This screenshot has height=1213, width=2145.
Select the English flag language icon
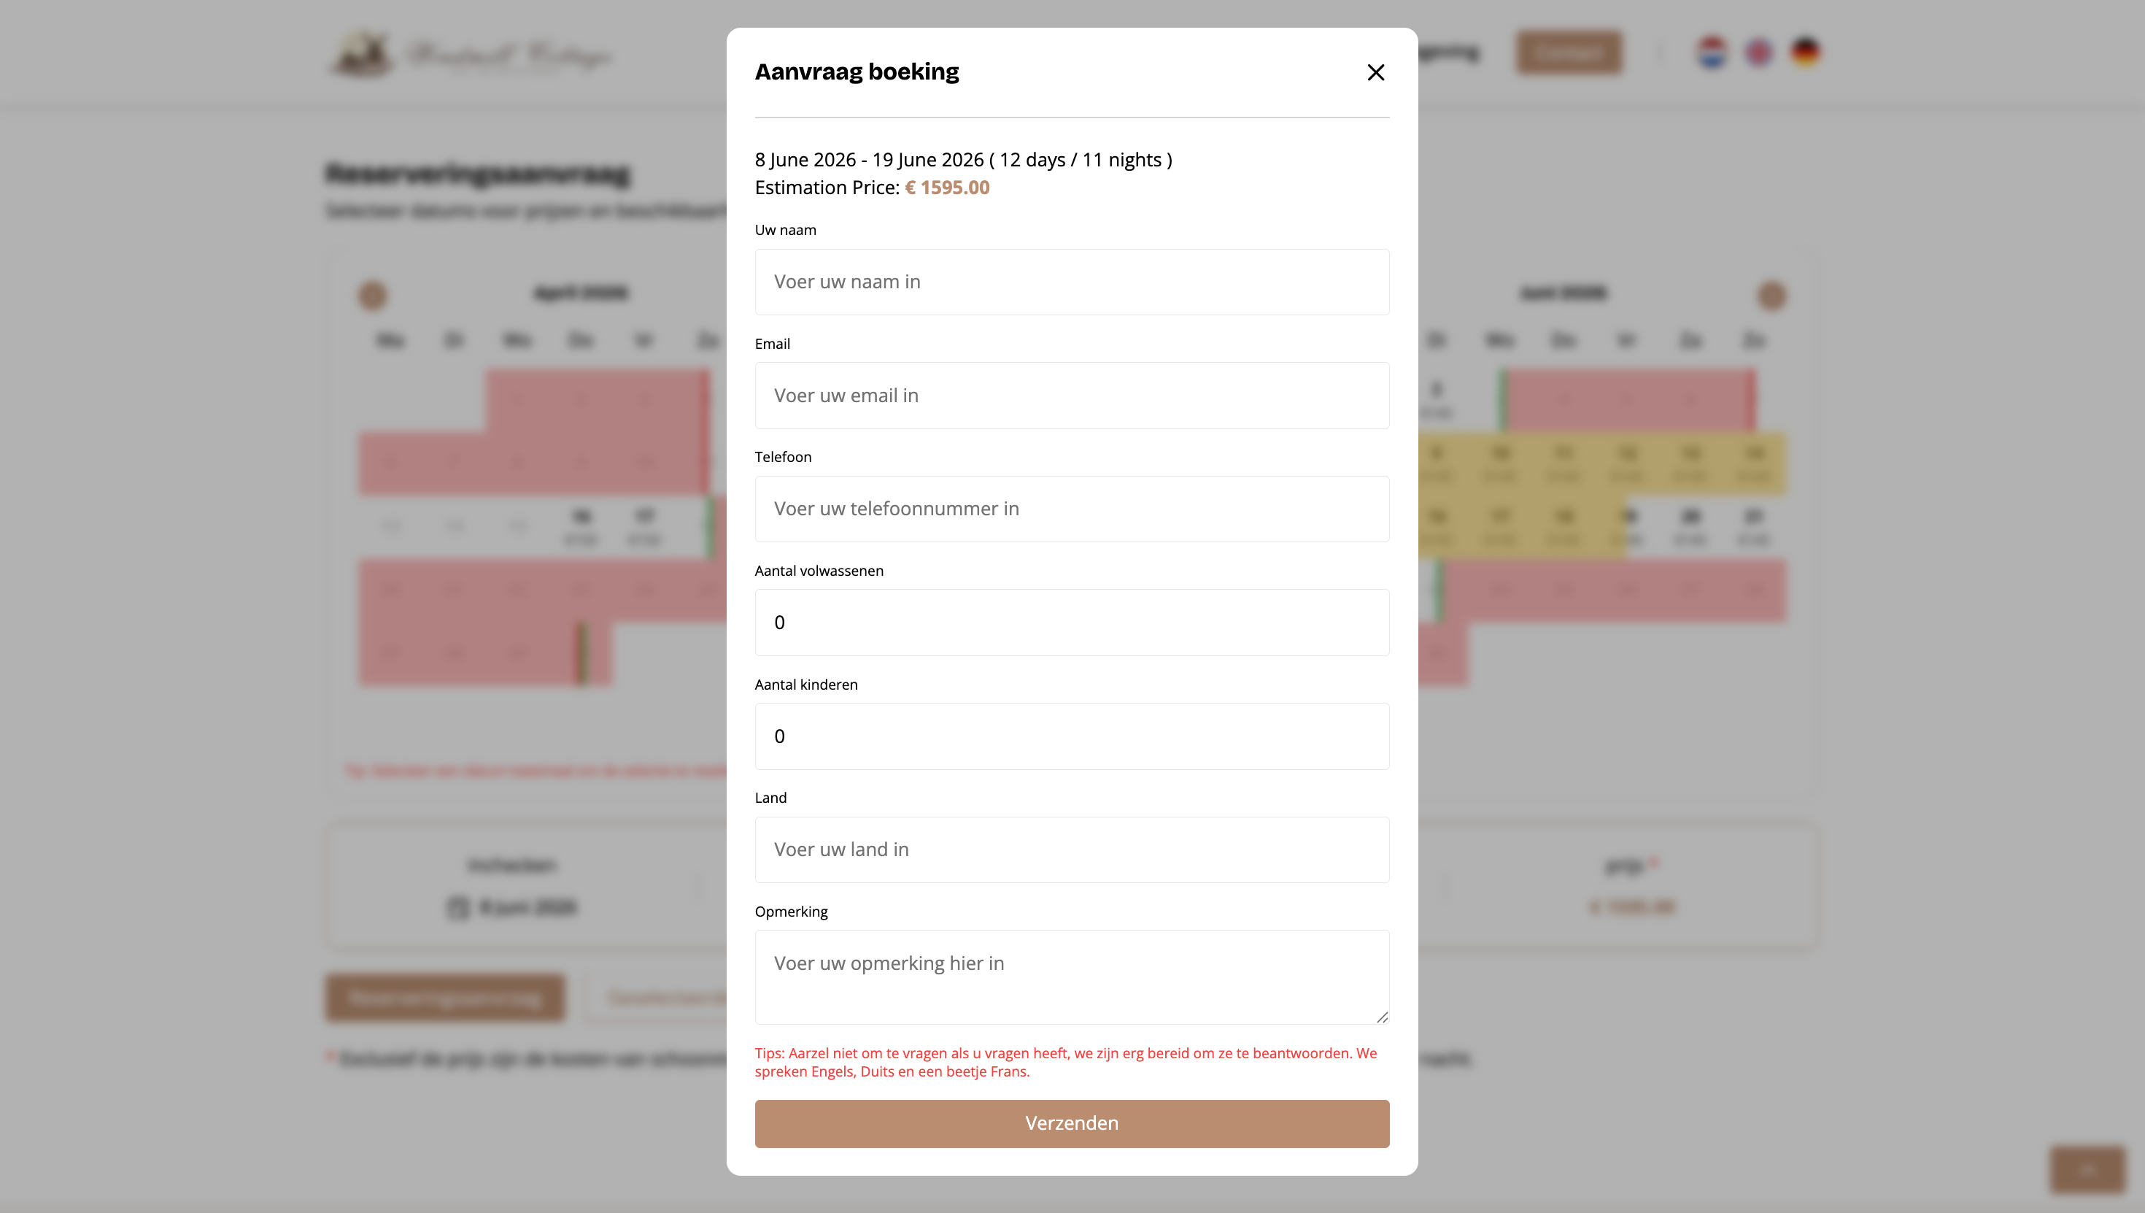1758,53
